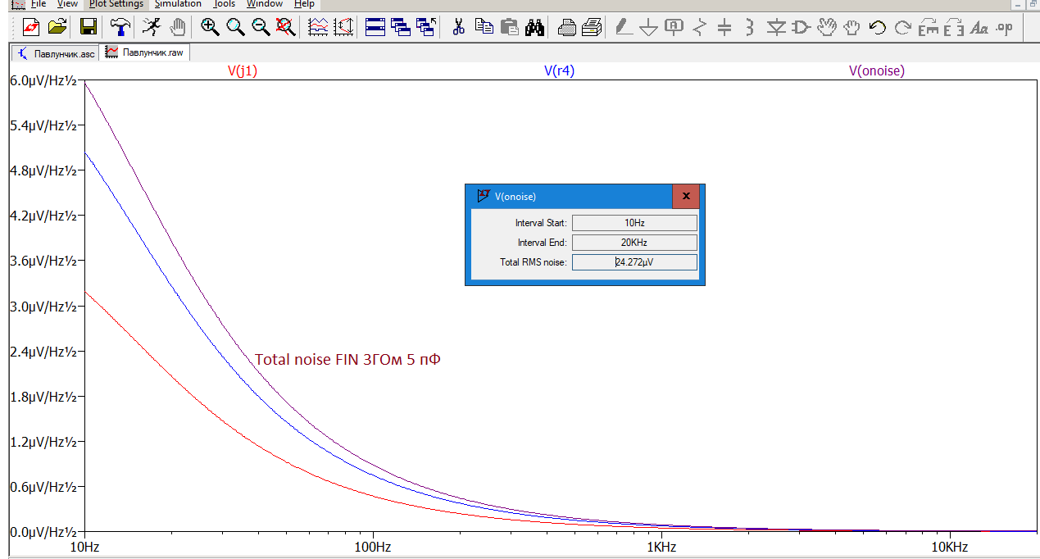Select the Drag hand tool
Image resolution: width=1040 pixels, height=559 pixels.
(x=852, y=27)
